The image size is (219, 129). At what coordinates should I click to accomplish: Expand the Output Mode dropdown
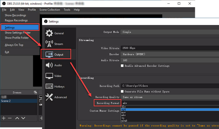click(169, 32)
